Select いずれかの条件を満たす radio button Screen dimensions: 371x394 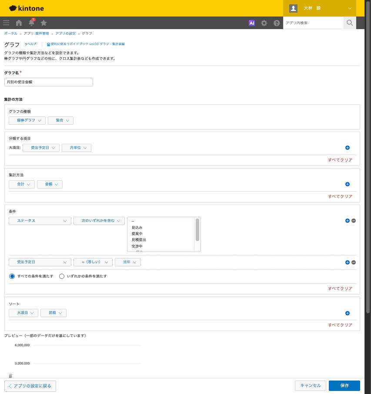pos(62,276)
